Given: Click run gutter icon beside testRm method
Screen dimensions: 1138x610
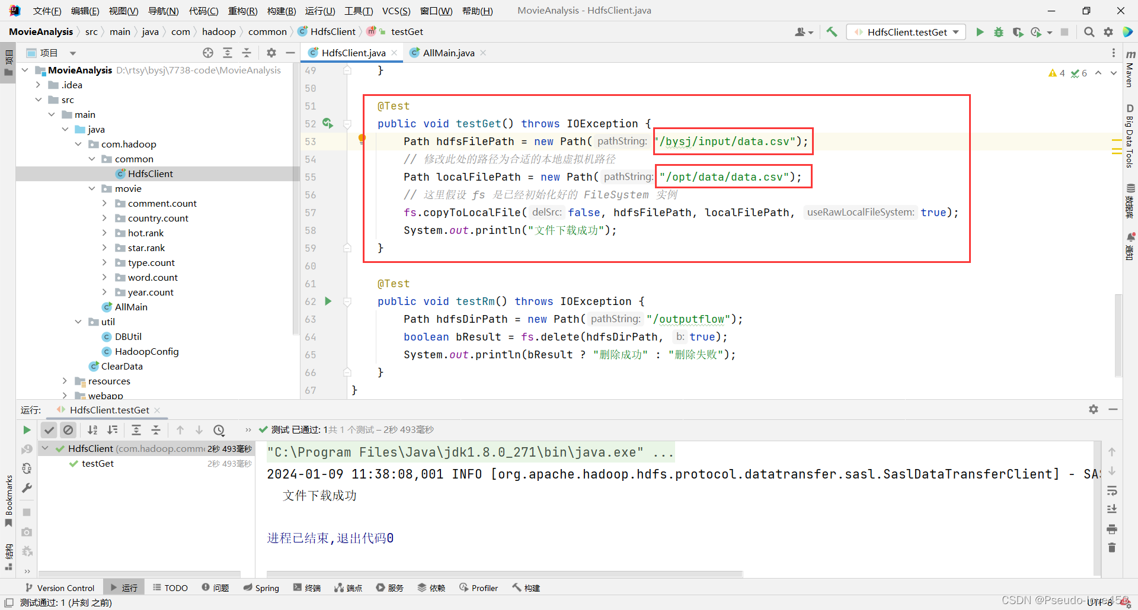Looking at the screenshot, I should coord(328,301).
